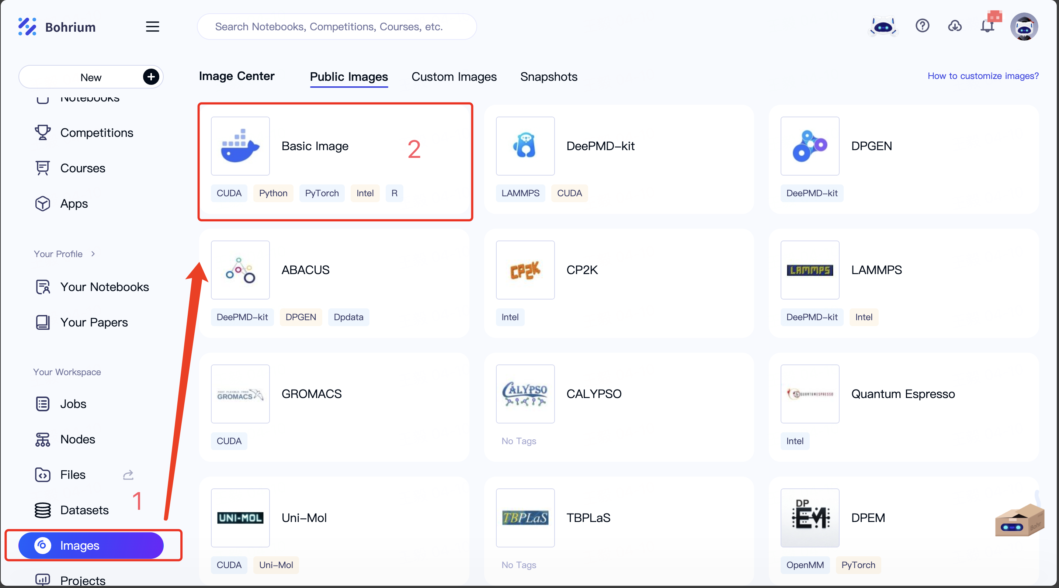1059x588 pixels.
Task: Click the Bohrium logo icon
Action: coord(27,27)
